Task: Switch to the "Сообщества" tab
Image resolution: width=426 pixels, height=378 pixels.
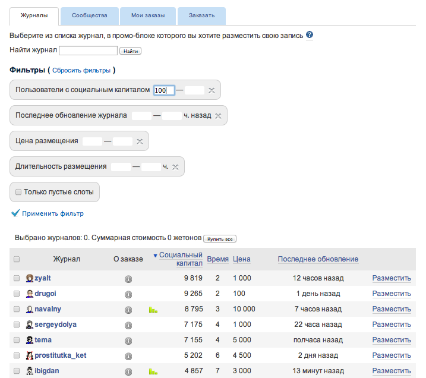Action: pos(89,15)
